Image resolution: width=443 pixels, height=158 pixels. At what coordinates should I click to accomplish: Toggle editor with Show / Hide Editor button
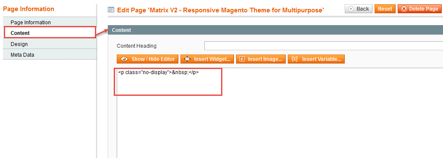pyautogui.click(x=148, y=59)
